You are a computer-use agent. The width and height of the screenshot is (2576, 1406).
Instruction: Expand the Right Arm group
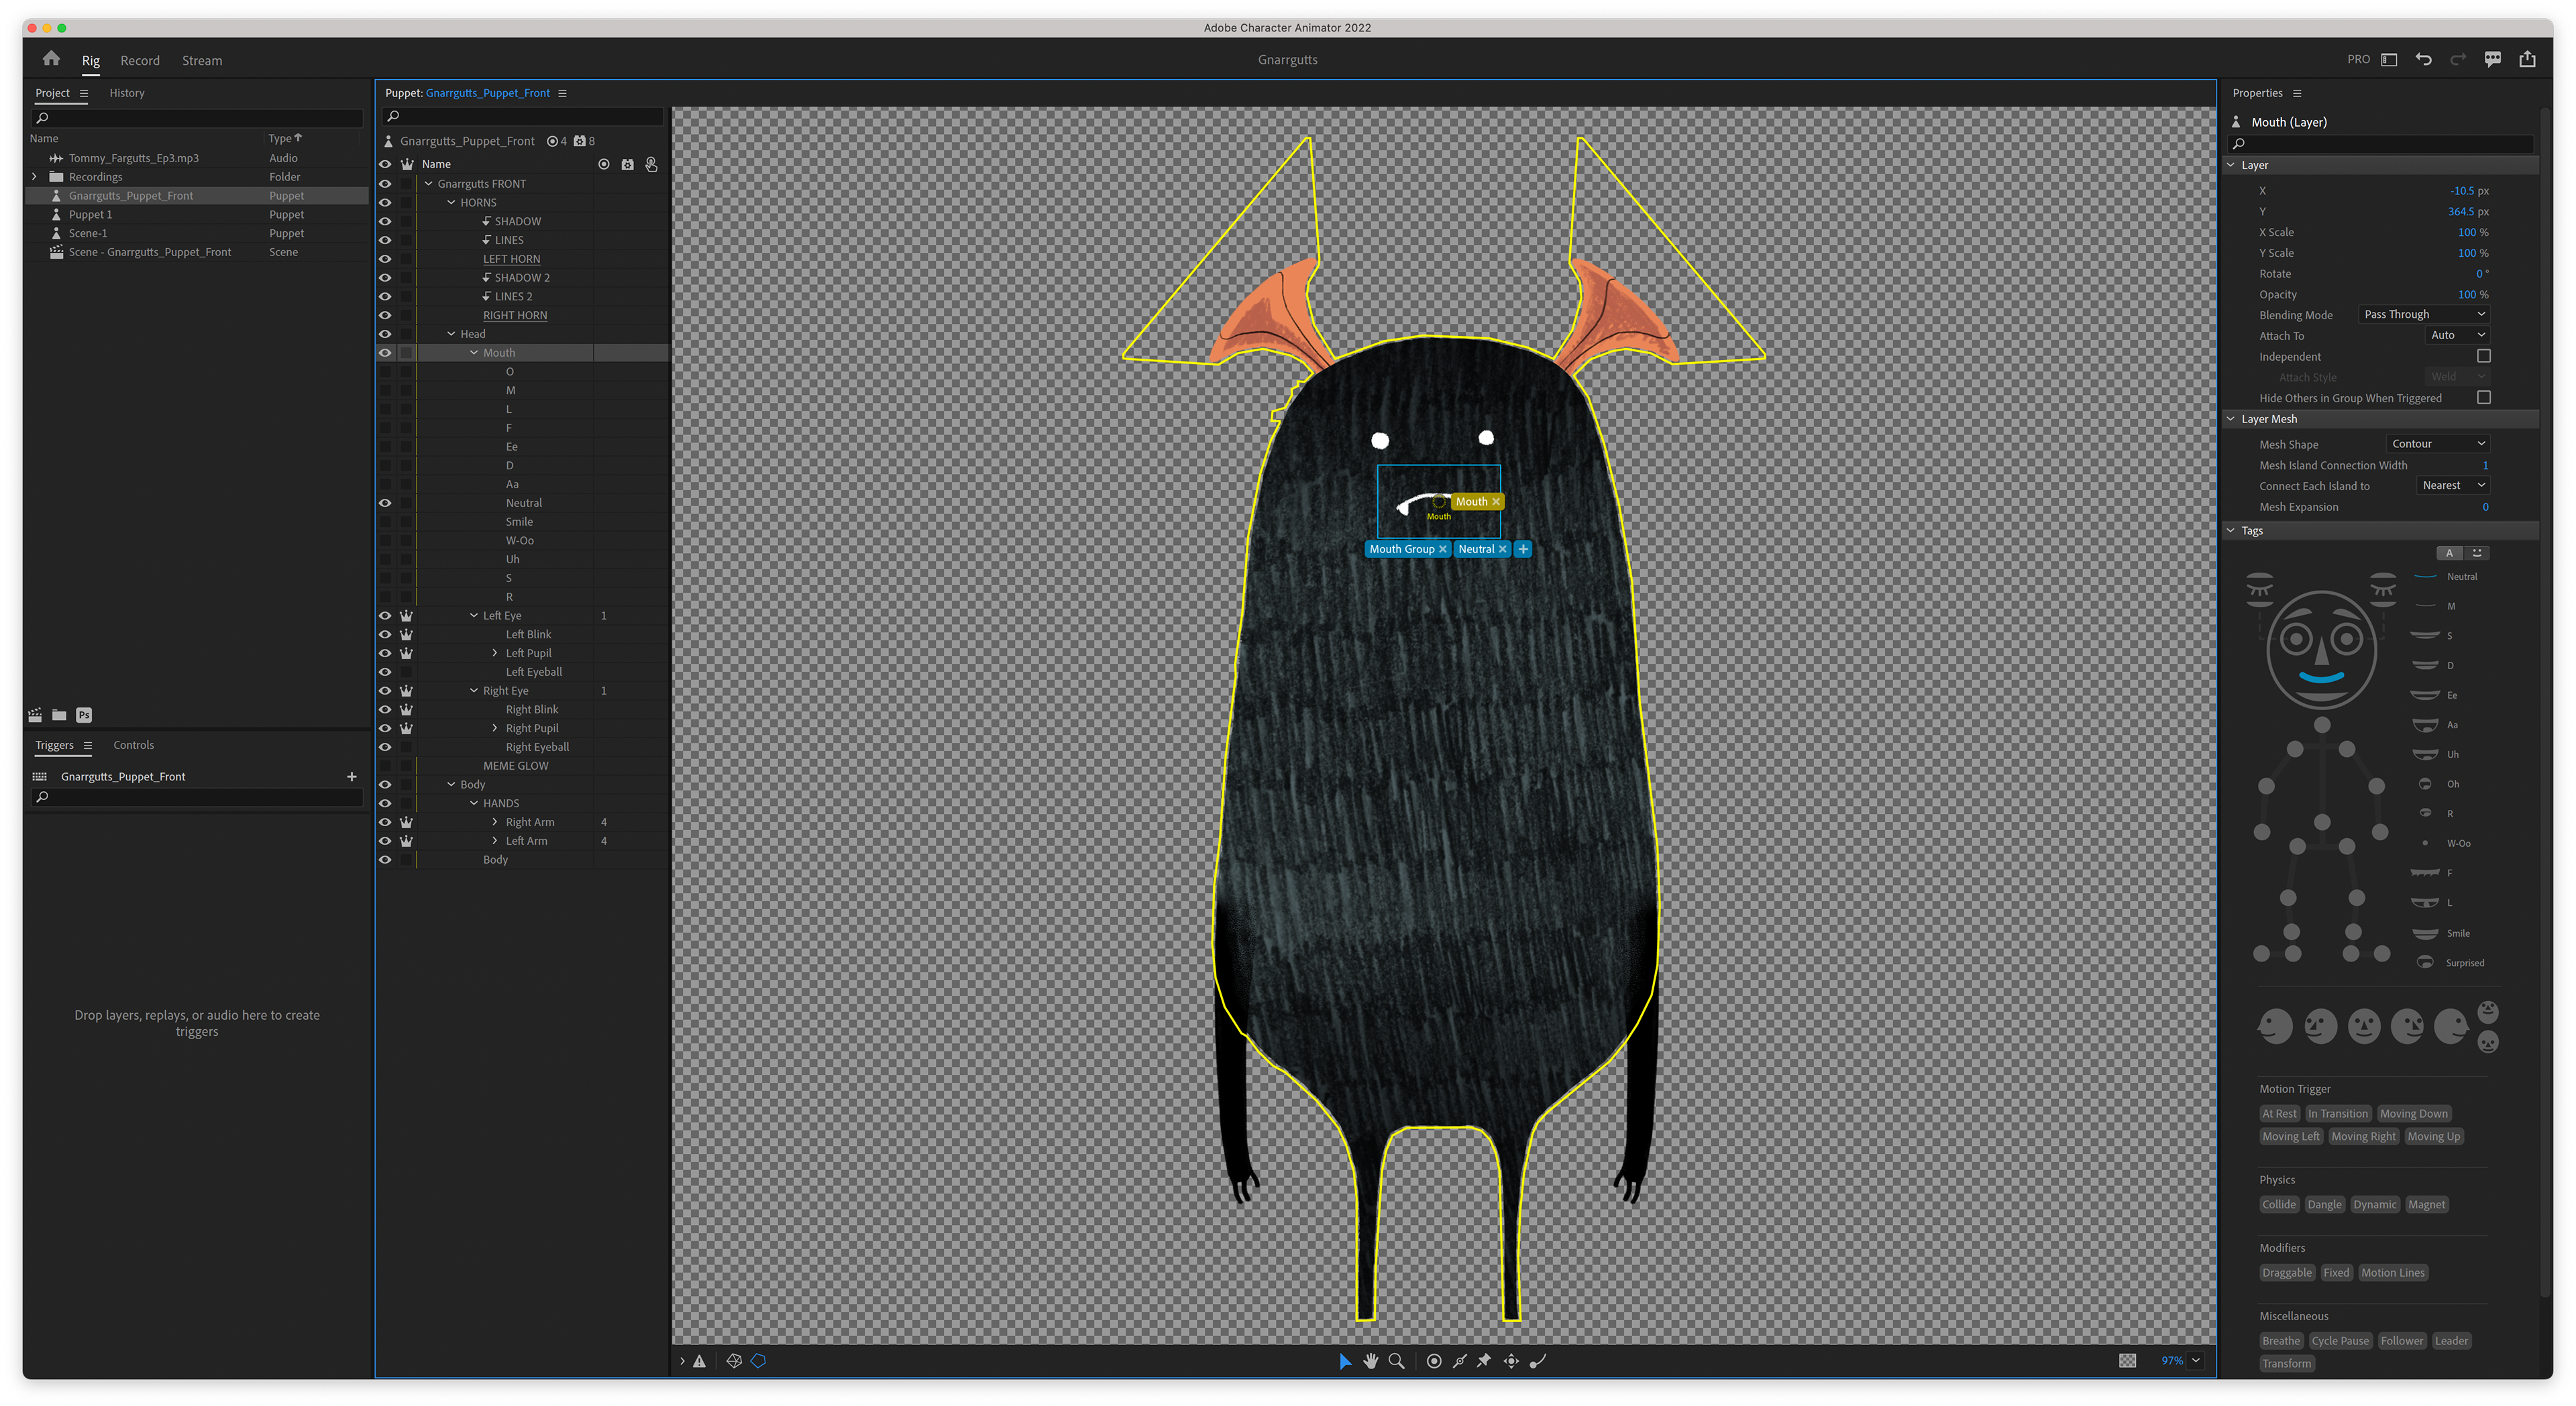(495, 823)
